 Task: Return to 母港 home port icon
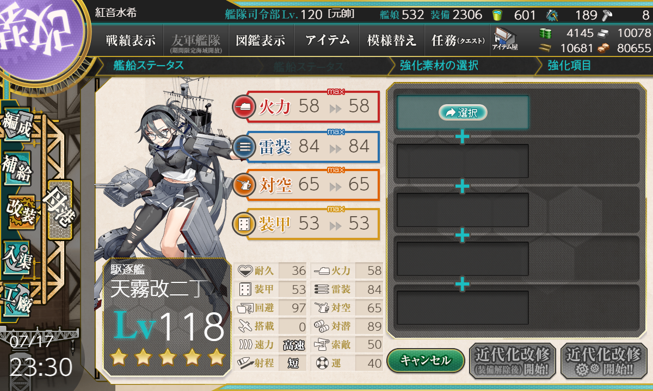click(59, 210)
